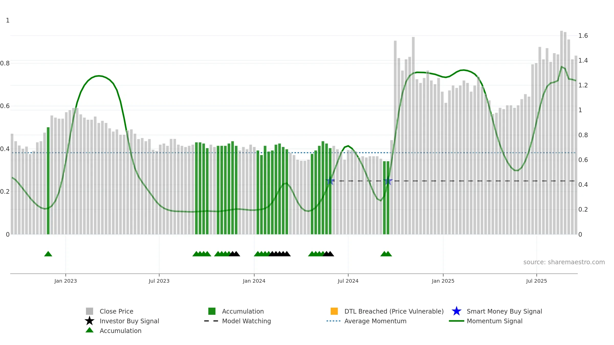Viewport: 614px width, 345px height.
Task: Click the gray Close Price legend square
Action: 90,311
